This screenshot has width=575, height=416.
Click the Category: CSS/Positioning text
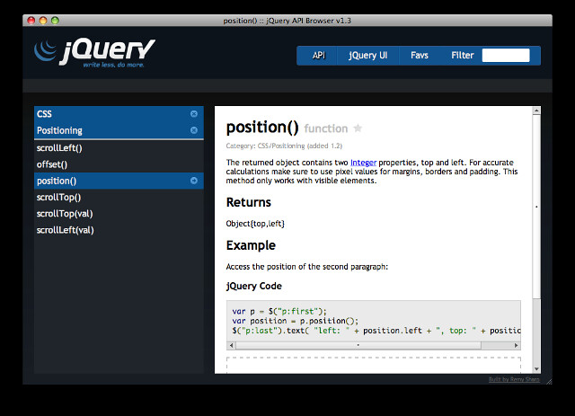[284, 146]
